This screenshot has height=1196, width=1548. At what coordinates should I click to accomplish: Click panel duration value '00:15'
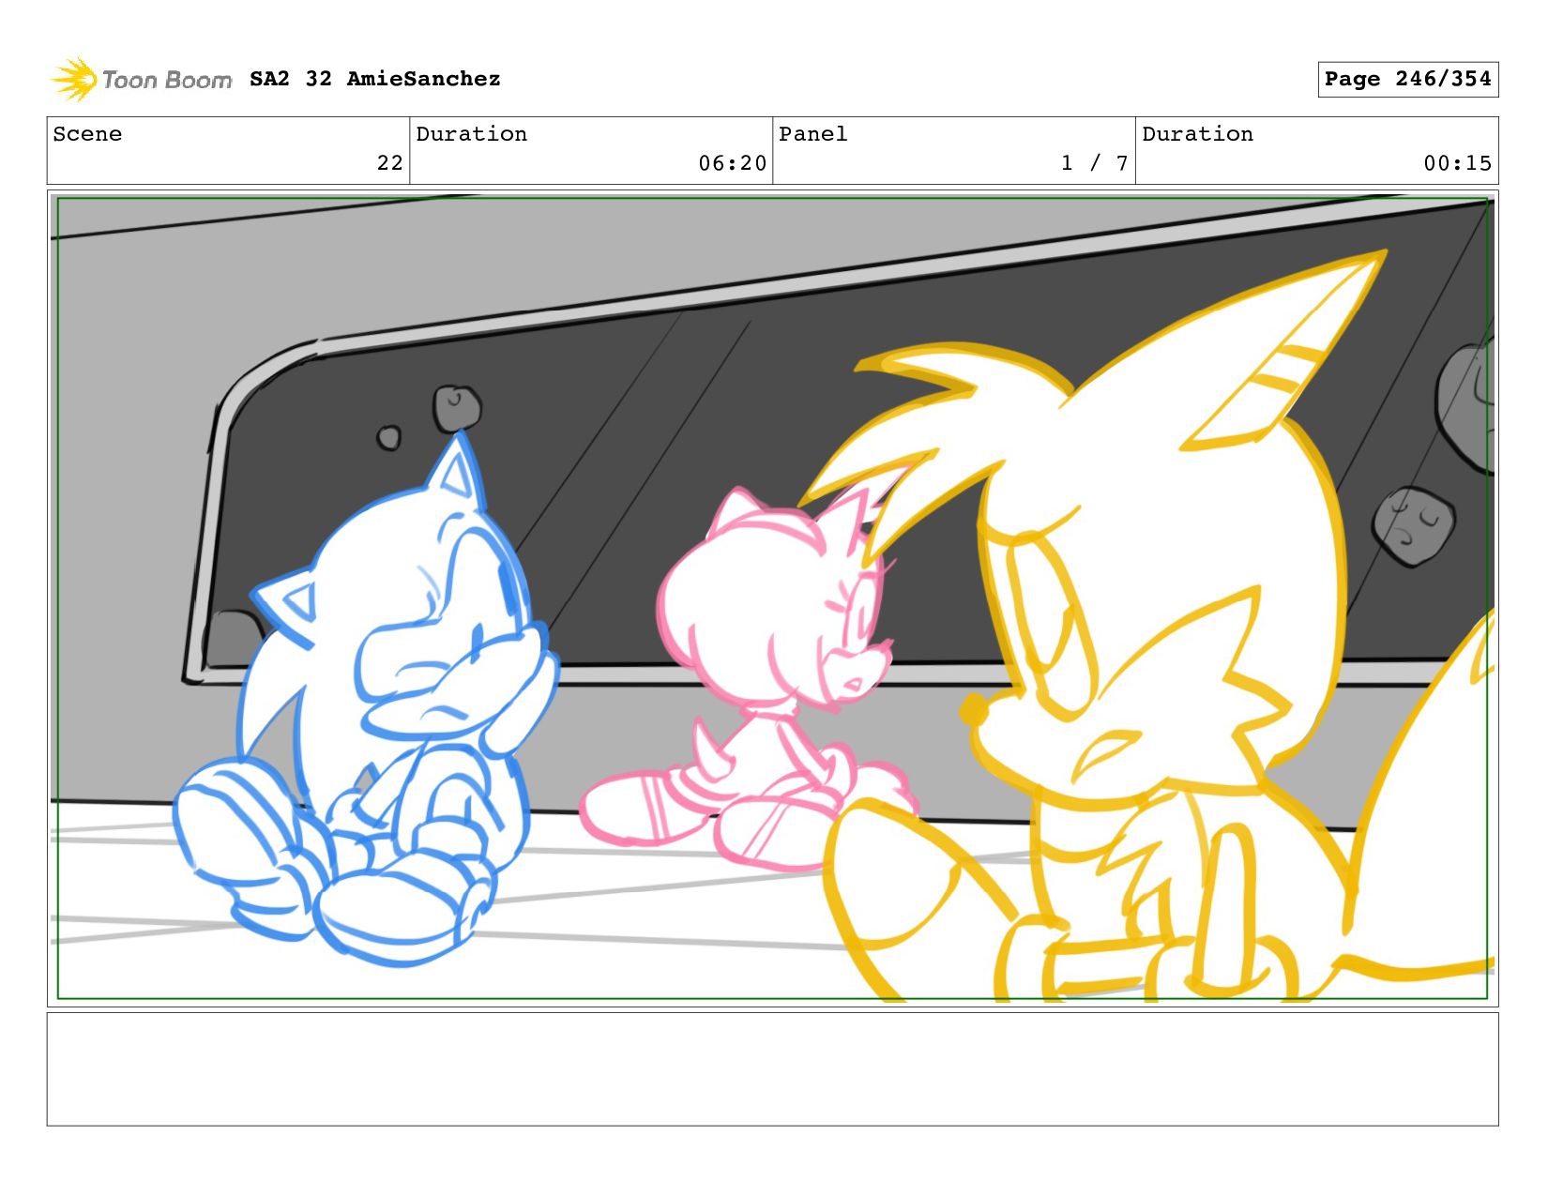point(1458,163)
